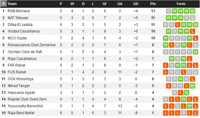
Task: Click the Team column header
Action: [12, 4]
